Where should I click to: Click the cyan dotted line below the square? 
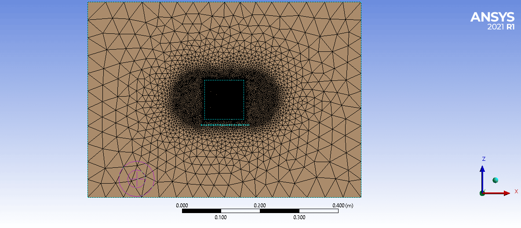point(225,125)
